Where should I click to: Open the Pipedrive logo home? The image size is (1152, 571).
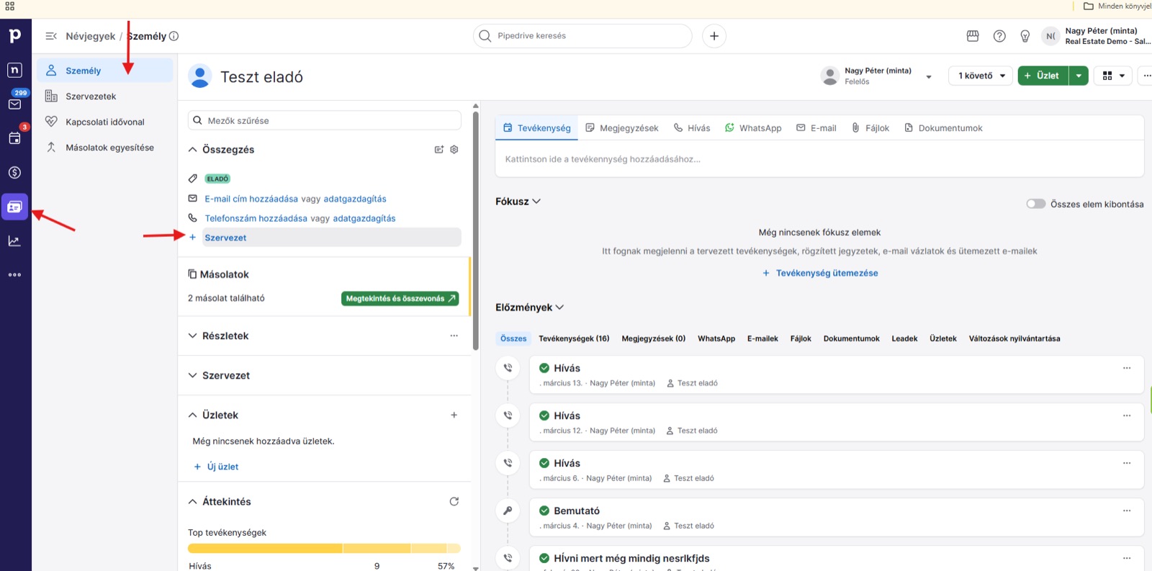14,35
